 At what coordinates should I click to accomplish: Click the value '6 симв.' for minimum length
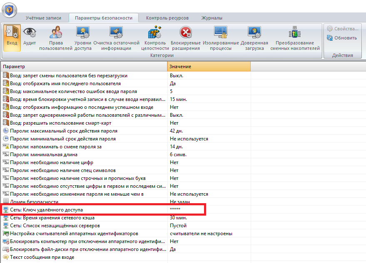pos(178,155)
